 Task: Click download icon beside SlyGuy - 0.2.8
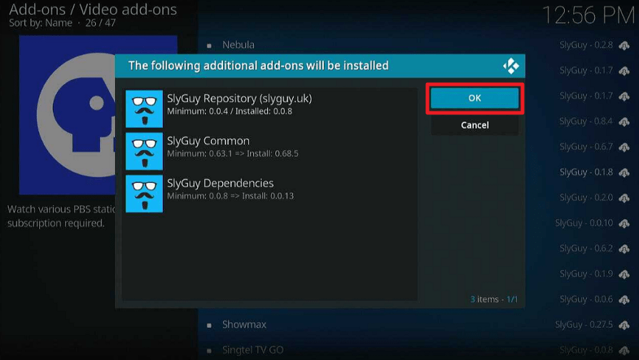point(624,46)
